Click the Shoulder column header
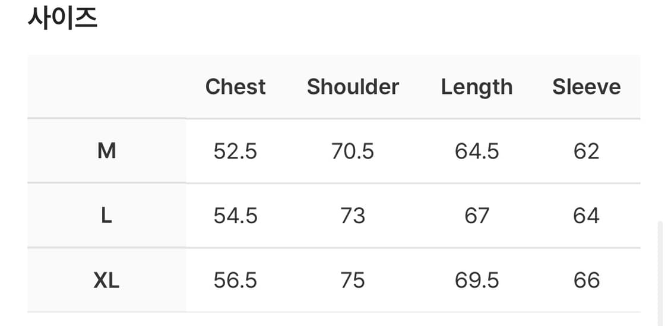 click(x=353, y=87)
